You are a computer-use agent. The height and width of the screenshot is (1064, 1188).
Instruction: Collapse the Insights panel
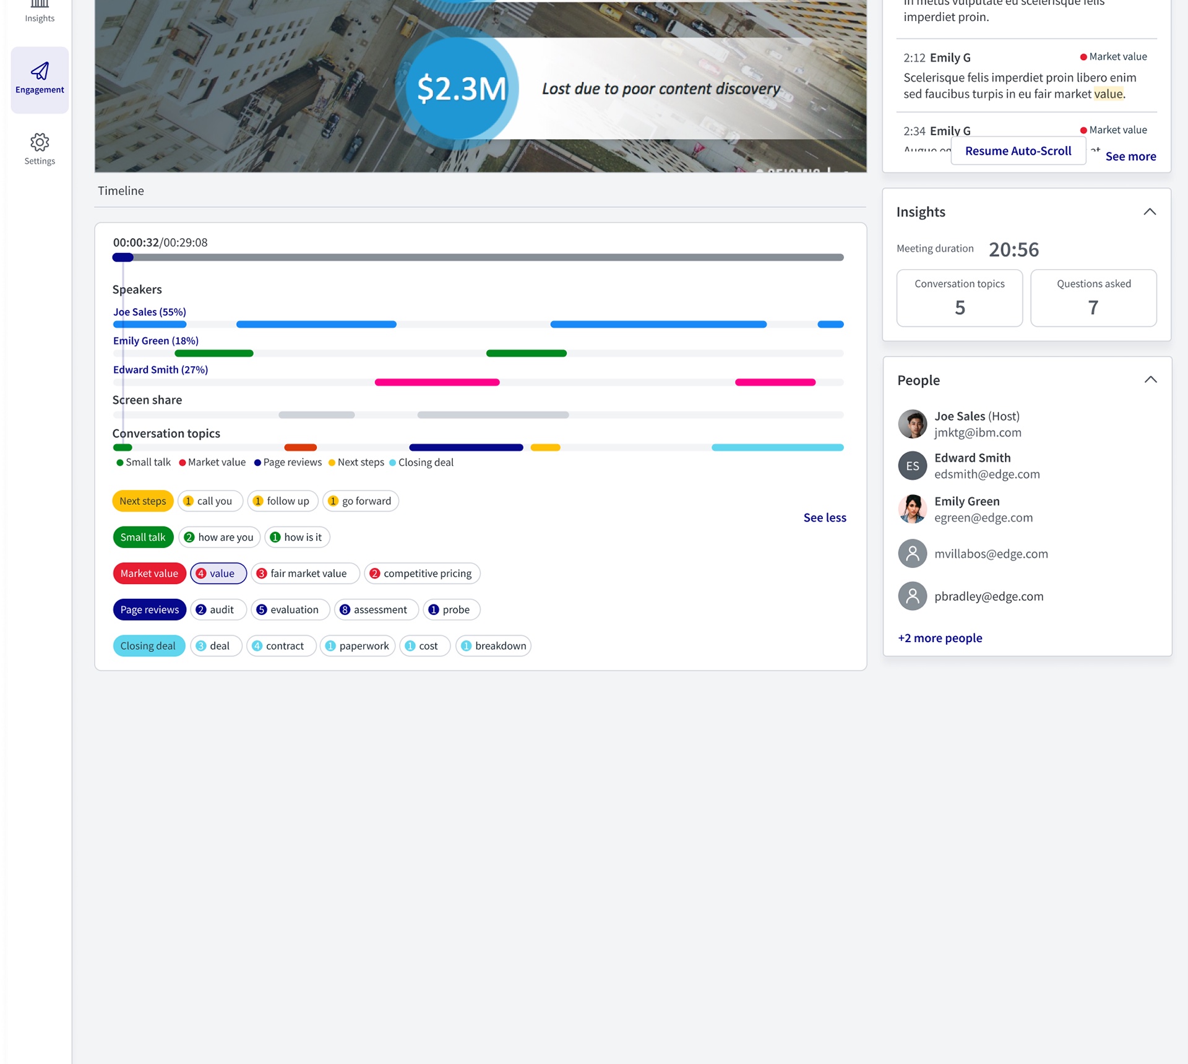[x=1149, y=212]
